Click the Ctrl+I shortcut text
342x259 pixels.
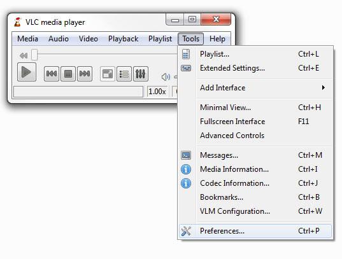click(x=308, y=169)
